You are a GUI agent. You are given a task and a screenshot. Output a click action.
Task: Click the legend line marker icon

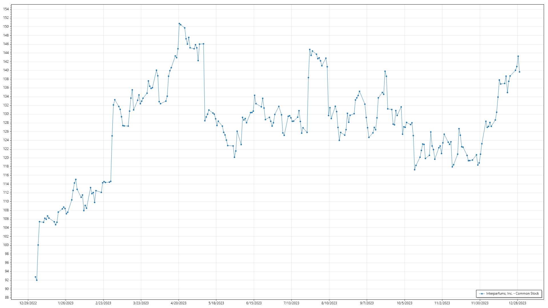(482, 293)
